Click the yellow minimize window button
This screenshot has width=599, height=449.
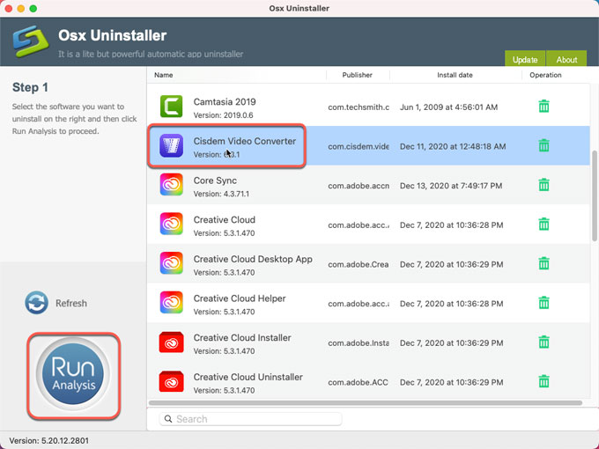click(21, 9)
